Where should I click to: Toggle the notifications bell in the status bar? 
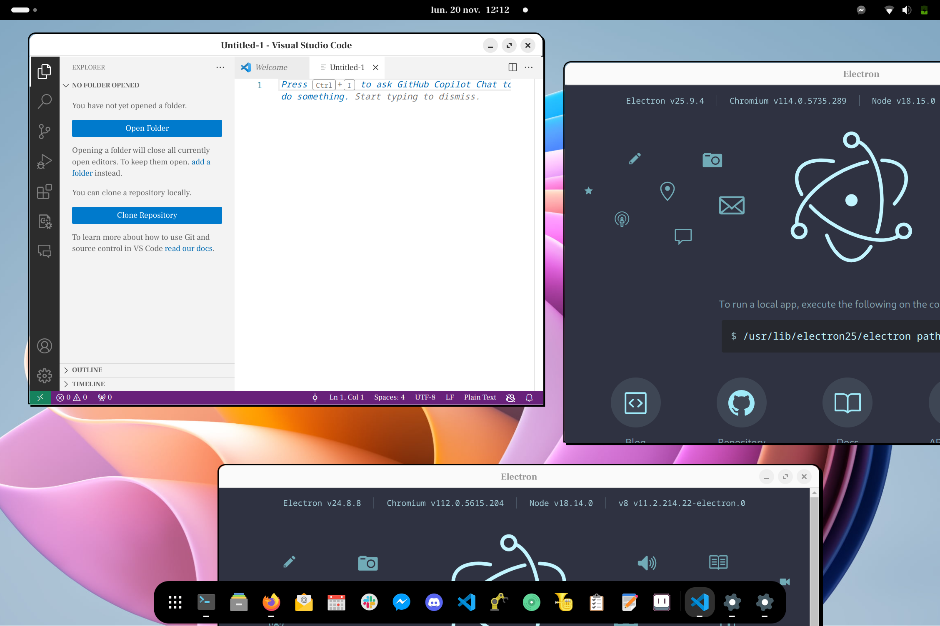[529, 397]
